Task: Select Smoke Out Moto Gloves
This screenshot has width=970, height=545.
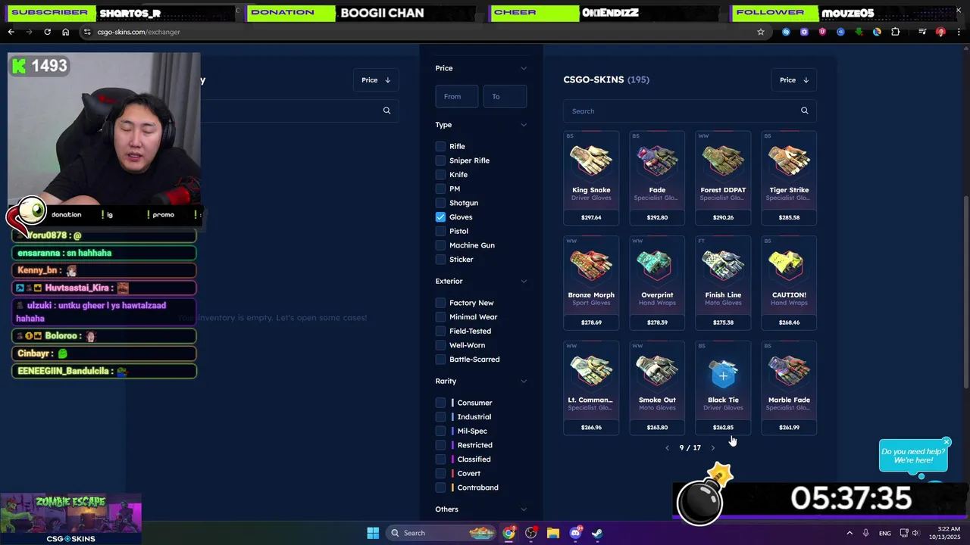Action: point(657,388)
